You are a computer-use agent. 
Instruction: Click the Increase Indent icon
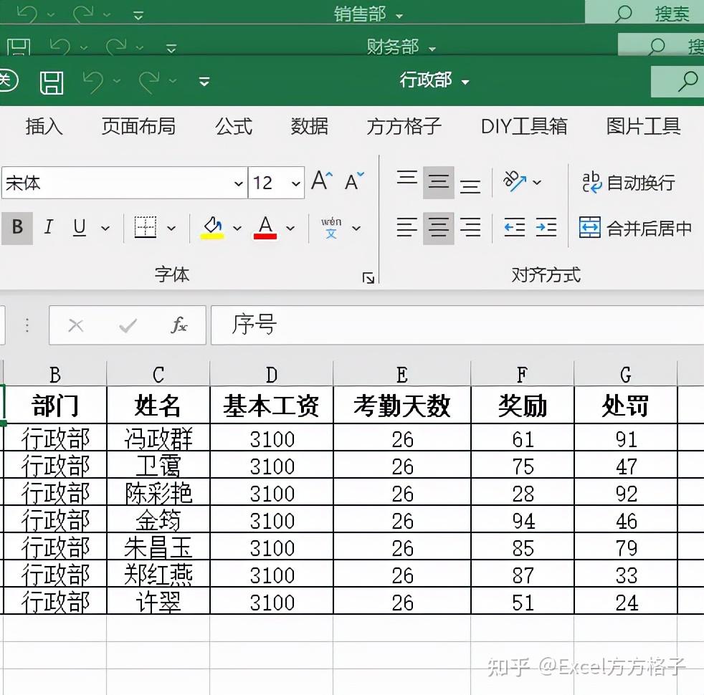click(x=546, y=227)
